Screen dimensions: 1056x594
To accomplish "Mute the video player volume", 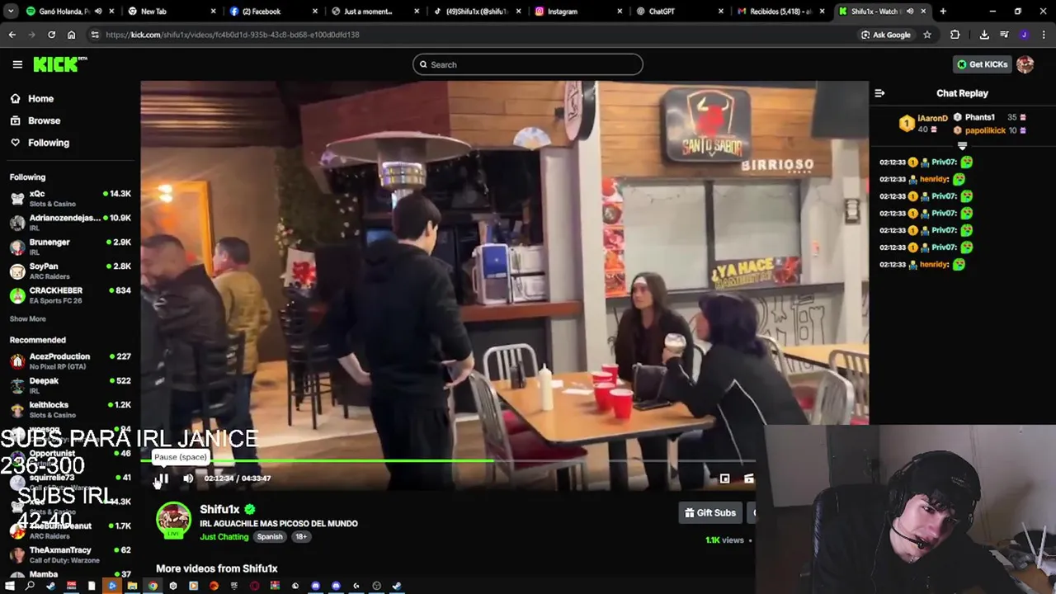I will click(x=188, y=478).
